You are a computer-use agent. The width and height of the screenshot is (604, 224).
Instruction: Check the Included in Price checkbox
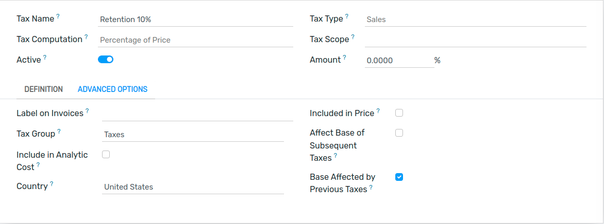click(399, 113)
